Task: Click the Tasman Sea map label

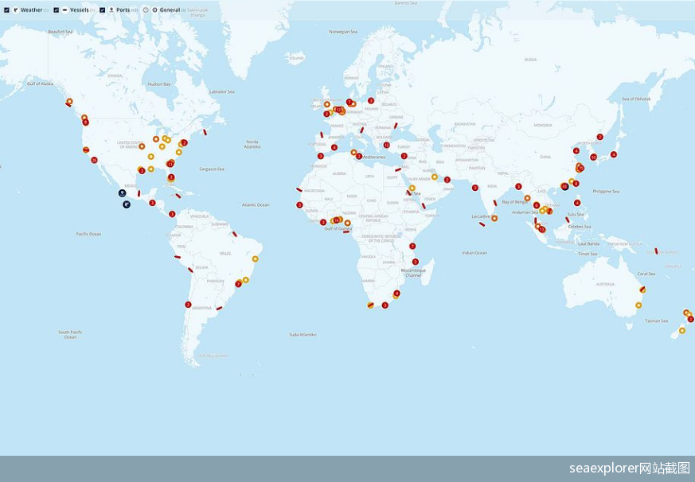Action: click(x=657, y=321)
